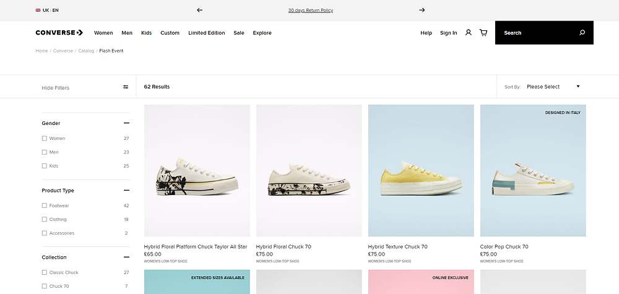This screenshot has width=619, height=294.
Task: Click the £65.00 price
Action: pos(153,254)
